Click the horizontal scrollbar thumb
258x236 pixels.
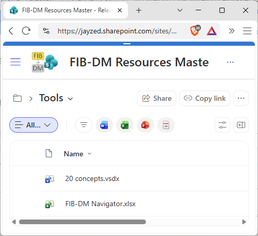tap(82, 222)
